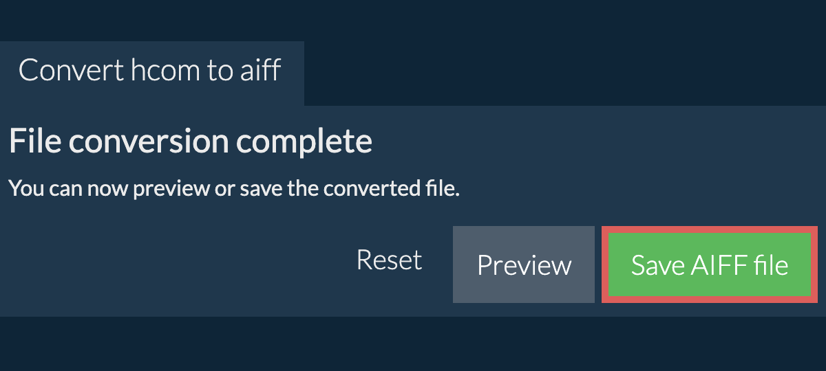Click the File conversion complete heading

tap(191, 142)
